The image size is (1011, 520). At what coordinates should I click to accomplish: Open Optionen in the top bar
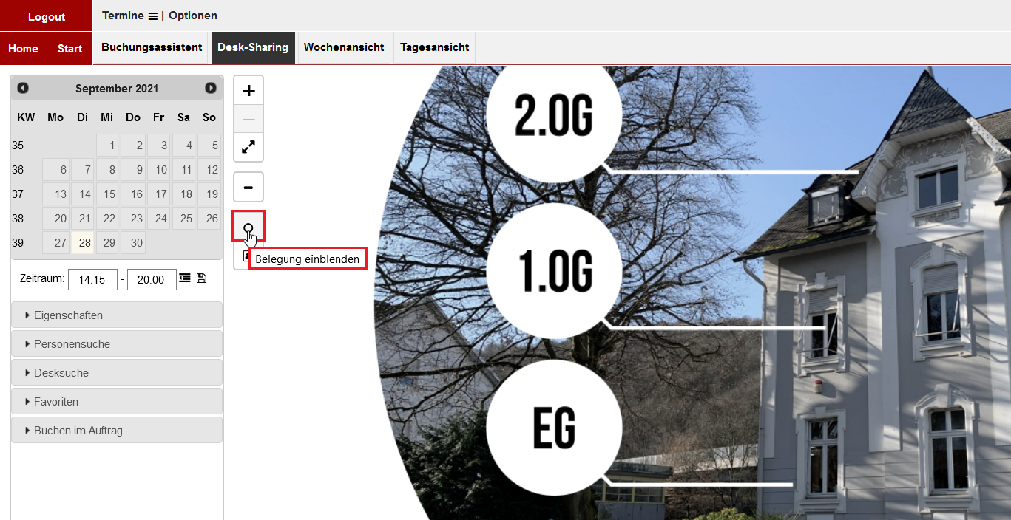tap(193, 16)
